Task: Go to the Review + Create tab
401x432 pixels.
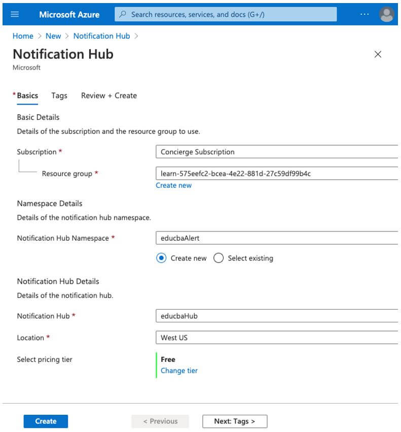Action: point(109,95)
